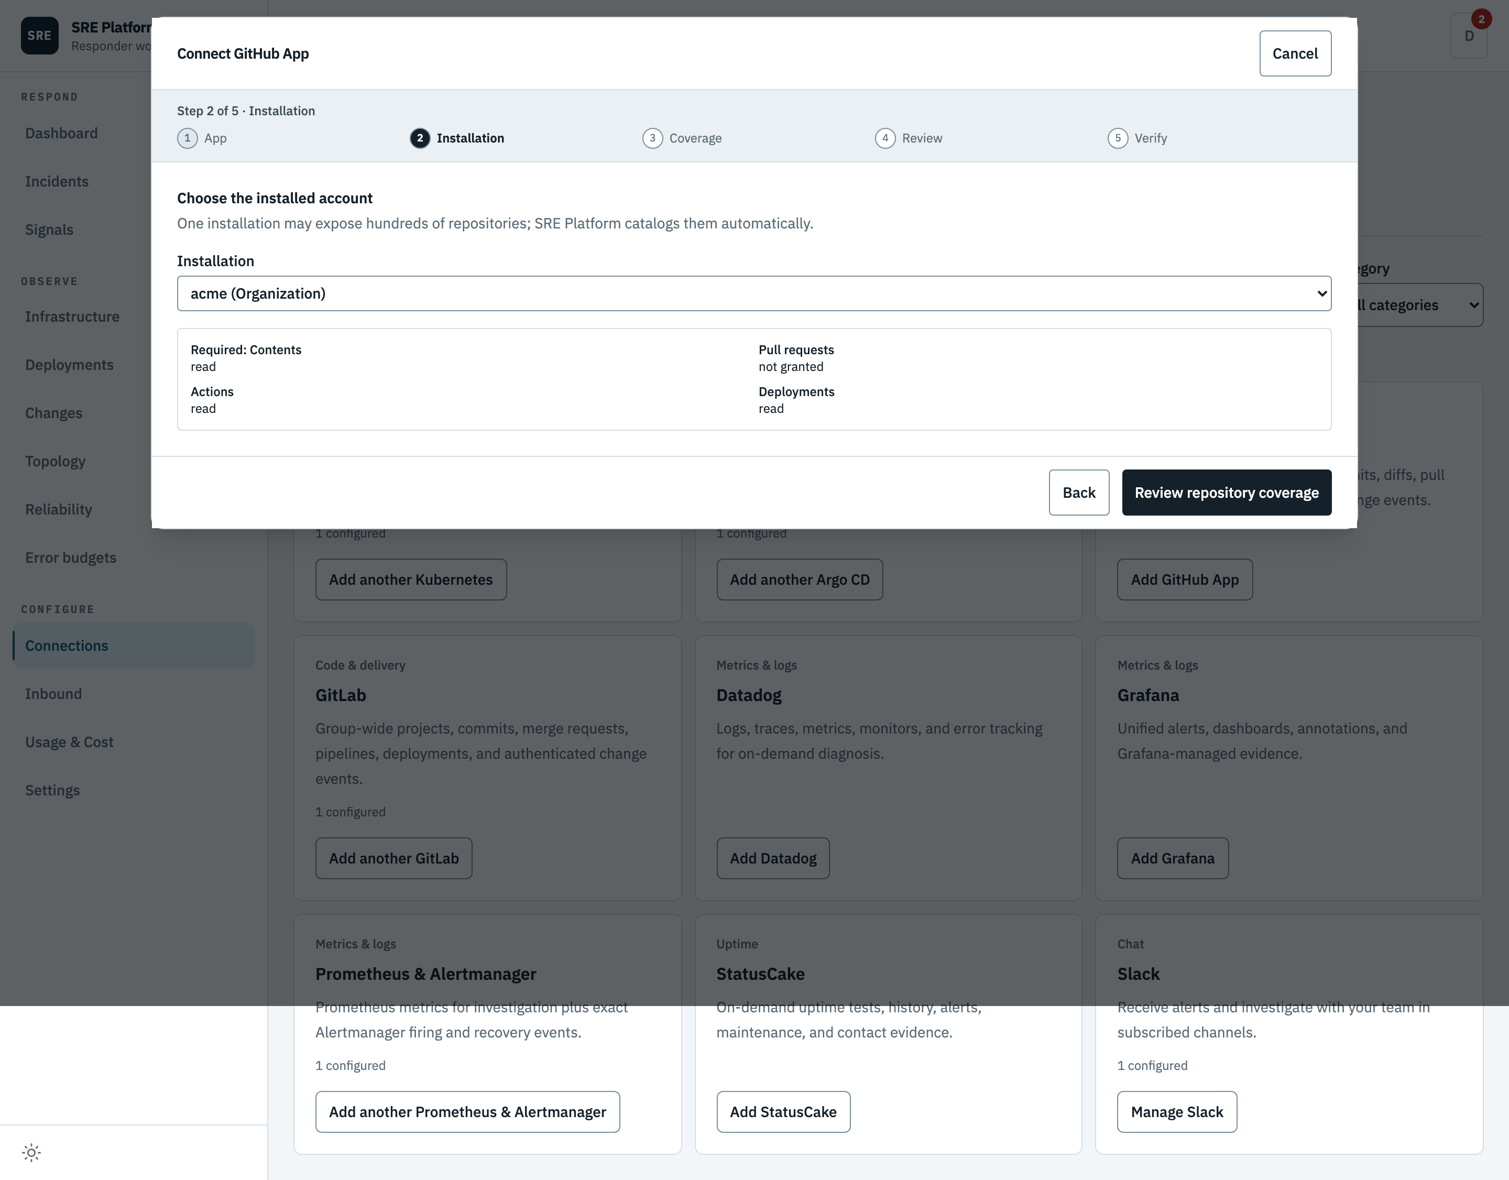
Task: Go Back to the previous step
Action: click(1078, 493)
